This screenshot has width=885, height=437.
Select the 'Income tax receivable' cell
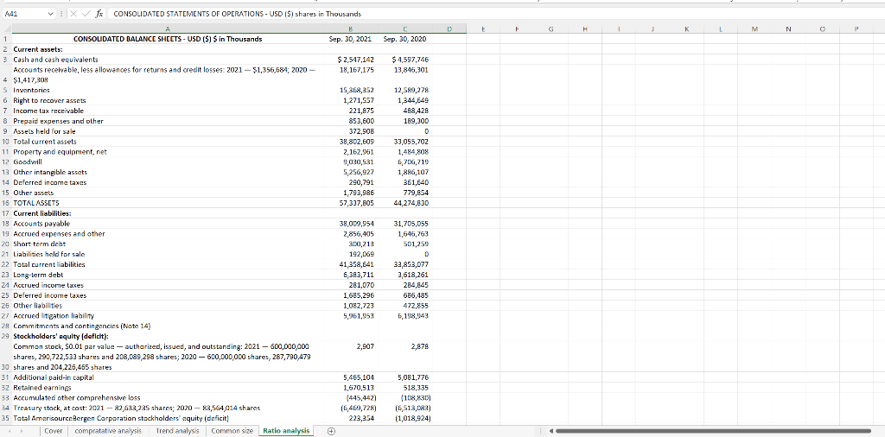pos(167,111)
